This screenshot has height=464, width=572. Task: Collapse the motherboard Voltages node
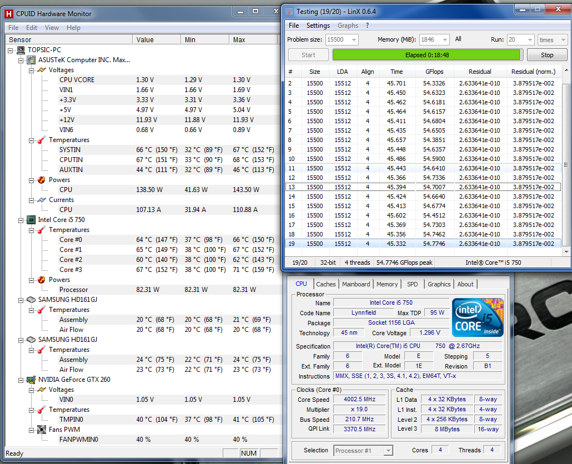tap(32, 70)
